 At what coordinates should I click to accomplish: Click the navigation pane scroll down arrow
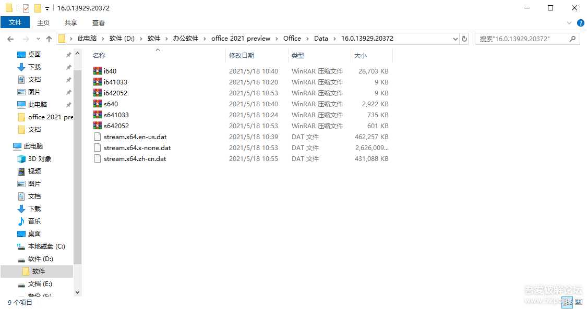(x=78, y=292)
